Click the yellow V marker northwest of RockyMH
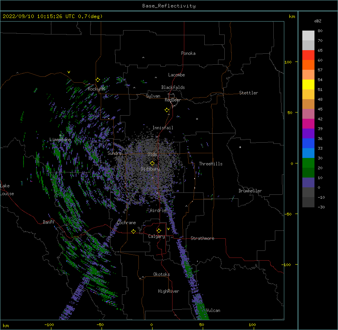 69,72
